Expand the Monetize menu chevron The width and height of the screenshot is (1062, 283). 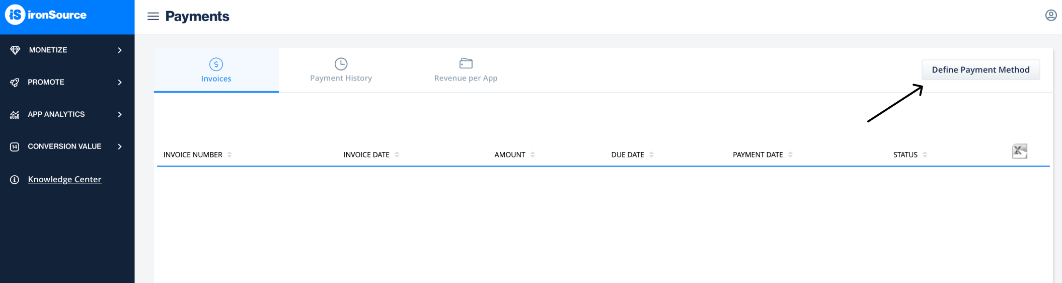120,50
